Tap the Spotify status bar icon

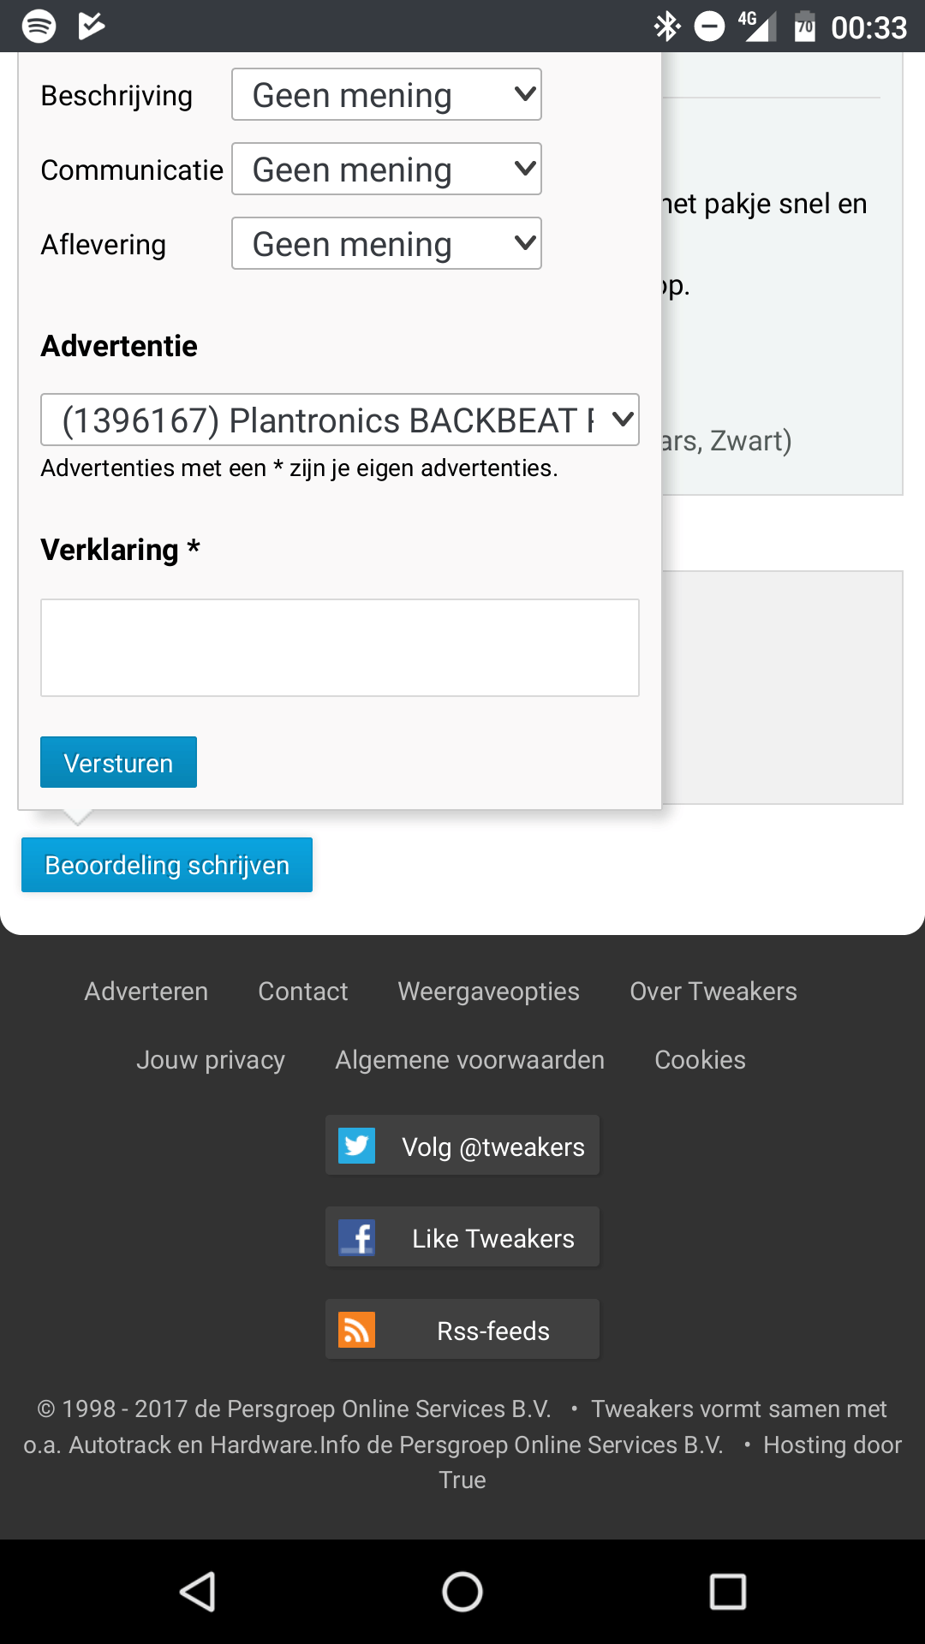point(39,26)
